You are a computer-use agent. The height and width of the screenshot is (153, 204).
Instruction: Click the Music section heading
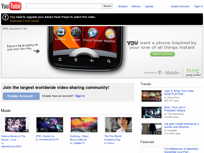click(x=6, y=111)
